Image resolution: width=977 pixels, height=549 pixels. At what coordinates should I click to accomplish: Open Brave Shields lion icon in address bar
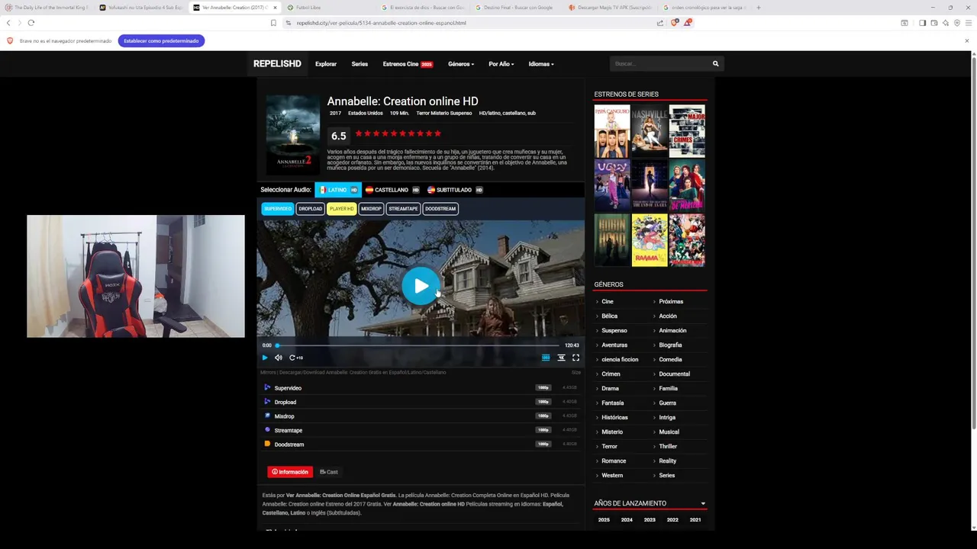coord(674,23)
